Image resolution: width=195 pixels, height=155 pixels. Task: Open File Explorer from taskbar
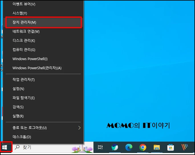click(x=157, y=147)
